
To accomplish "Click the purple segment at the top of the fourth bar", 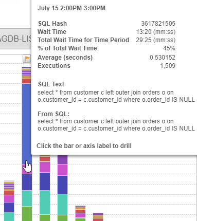I will pyautogui.click(x=63, y=159).
